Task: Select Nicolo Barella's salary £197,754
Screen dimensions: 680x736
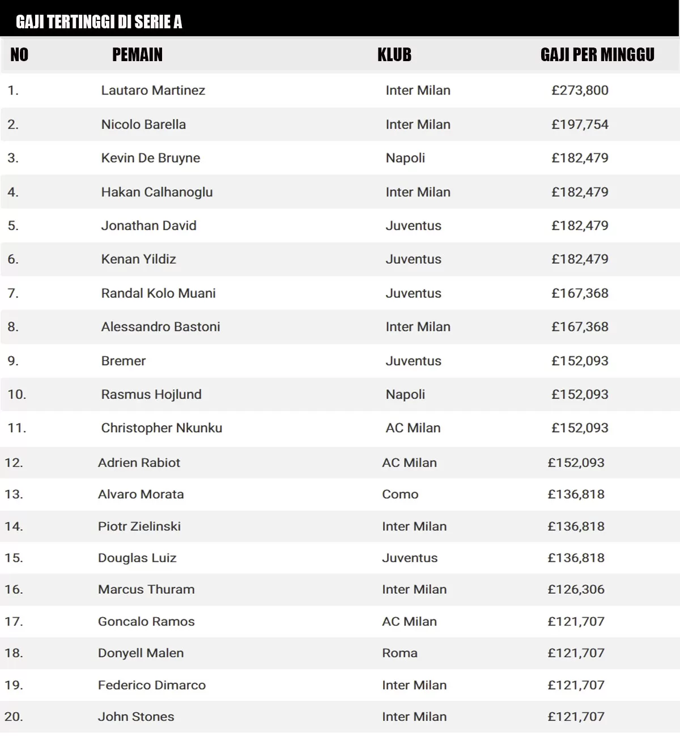Action: tap(580, 125)
